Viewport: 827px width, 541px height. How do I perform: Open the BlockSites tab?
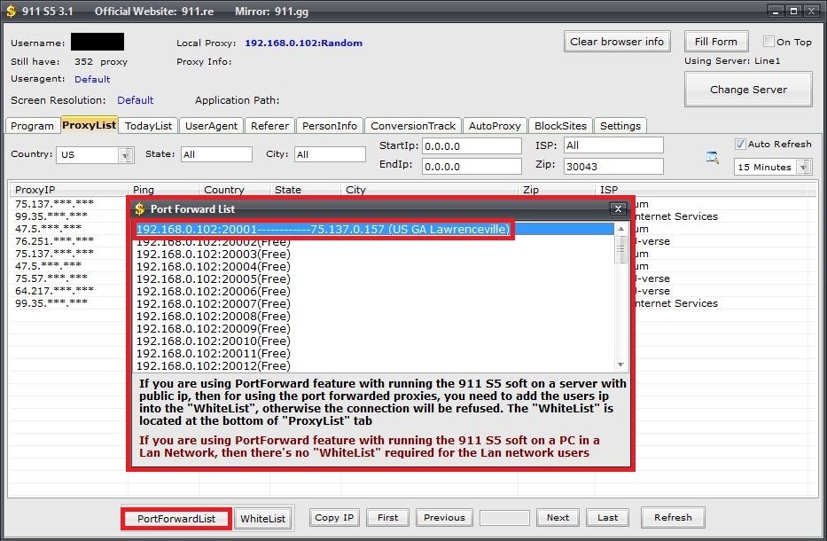pyautogui.click(x=560, y=126)
